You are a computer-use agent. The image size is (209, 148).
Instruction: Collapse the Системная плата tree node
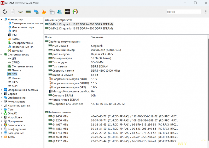2,55
